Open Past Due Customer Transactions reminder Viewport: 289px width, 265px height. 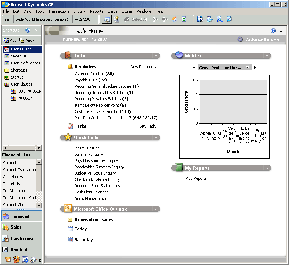coord(116,118)
